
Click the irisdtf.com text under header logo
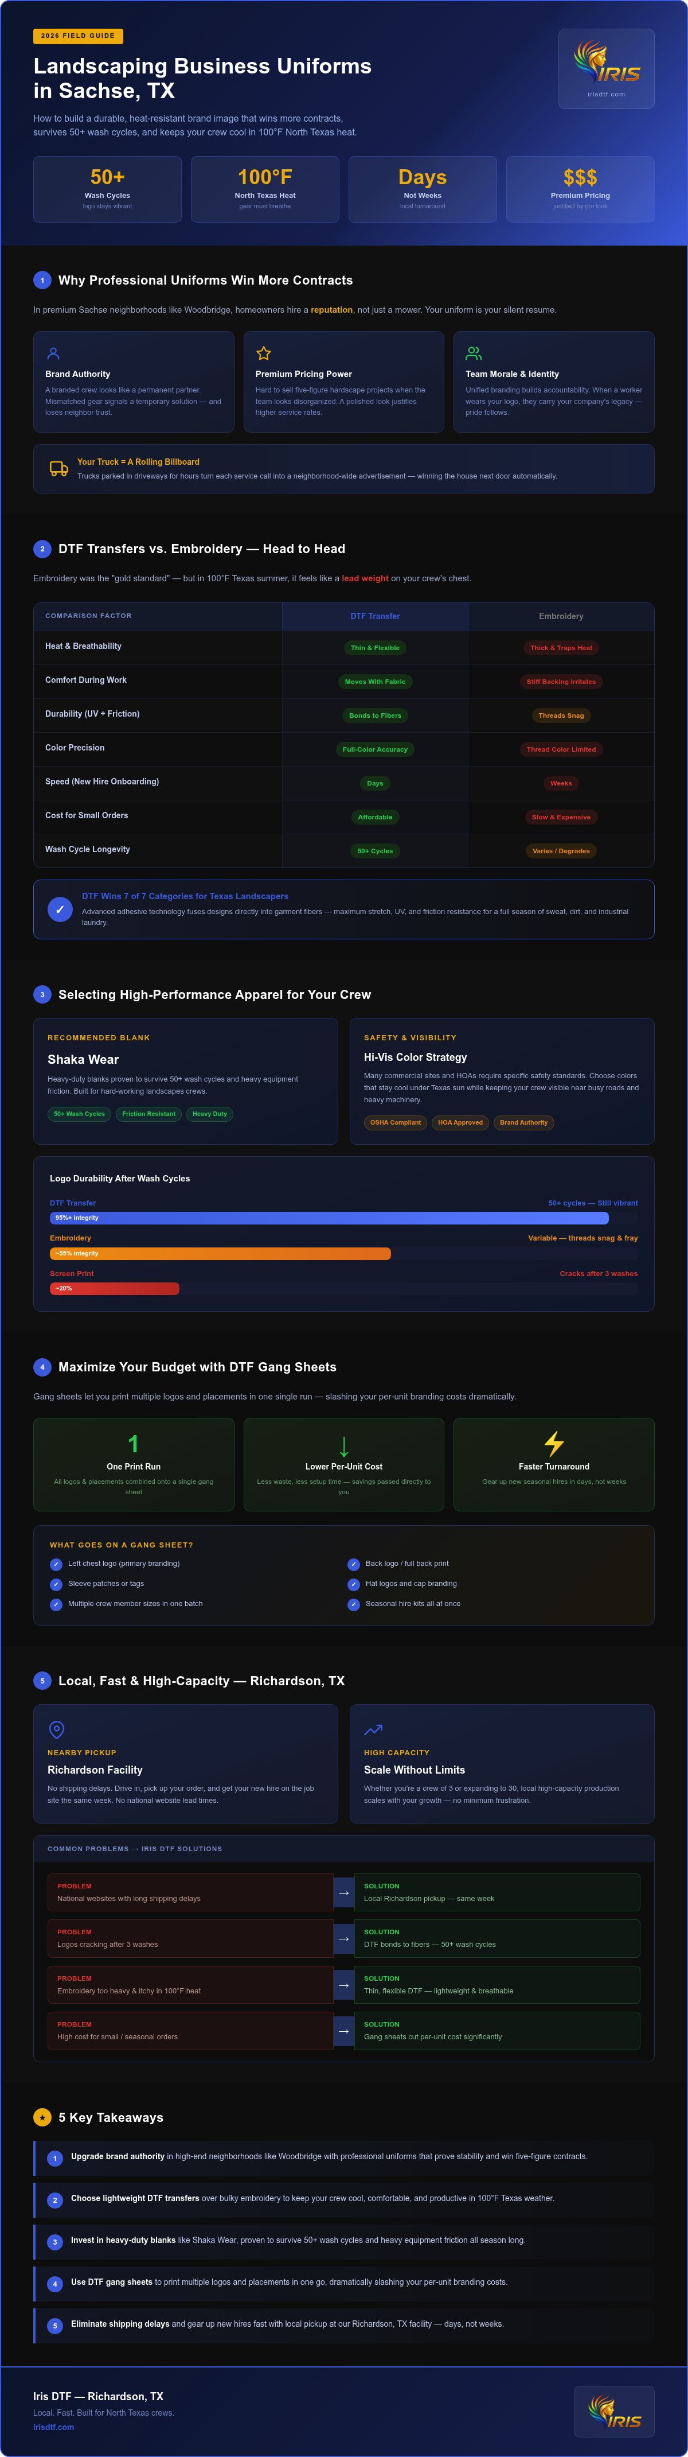(x=606, y=95)
